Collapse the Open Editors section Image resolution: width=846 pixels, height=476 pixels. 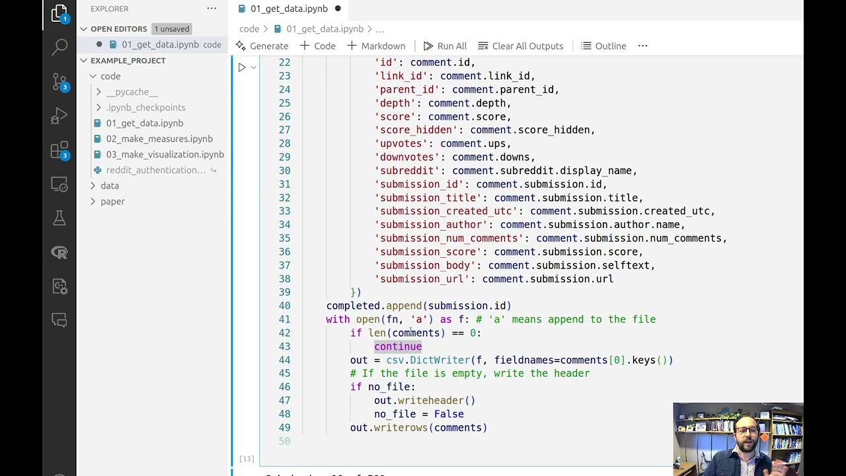pos(84,29)
